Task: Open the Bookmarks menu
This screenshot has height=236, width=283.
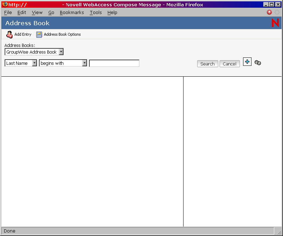Action: pyautogui.click(x=72, y=13)
